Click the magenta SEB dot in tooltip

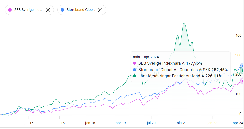pos(135,63)
